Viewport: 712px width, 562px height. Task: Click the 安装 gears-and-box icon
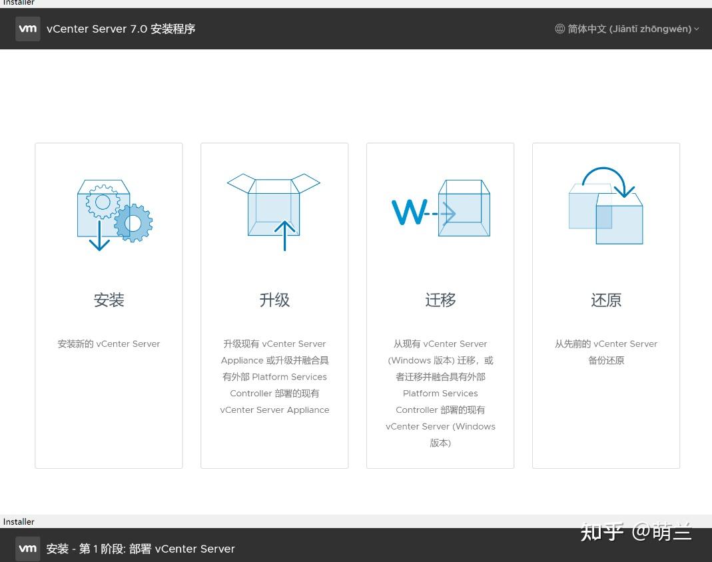click(x=115, y=214)
